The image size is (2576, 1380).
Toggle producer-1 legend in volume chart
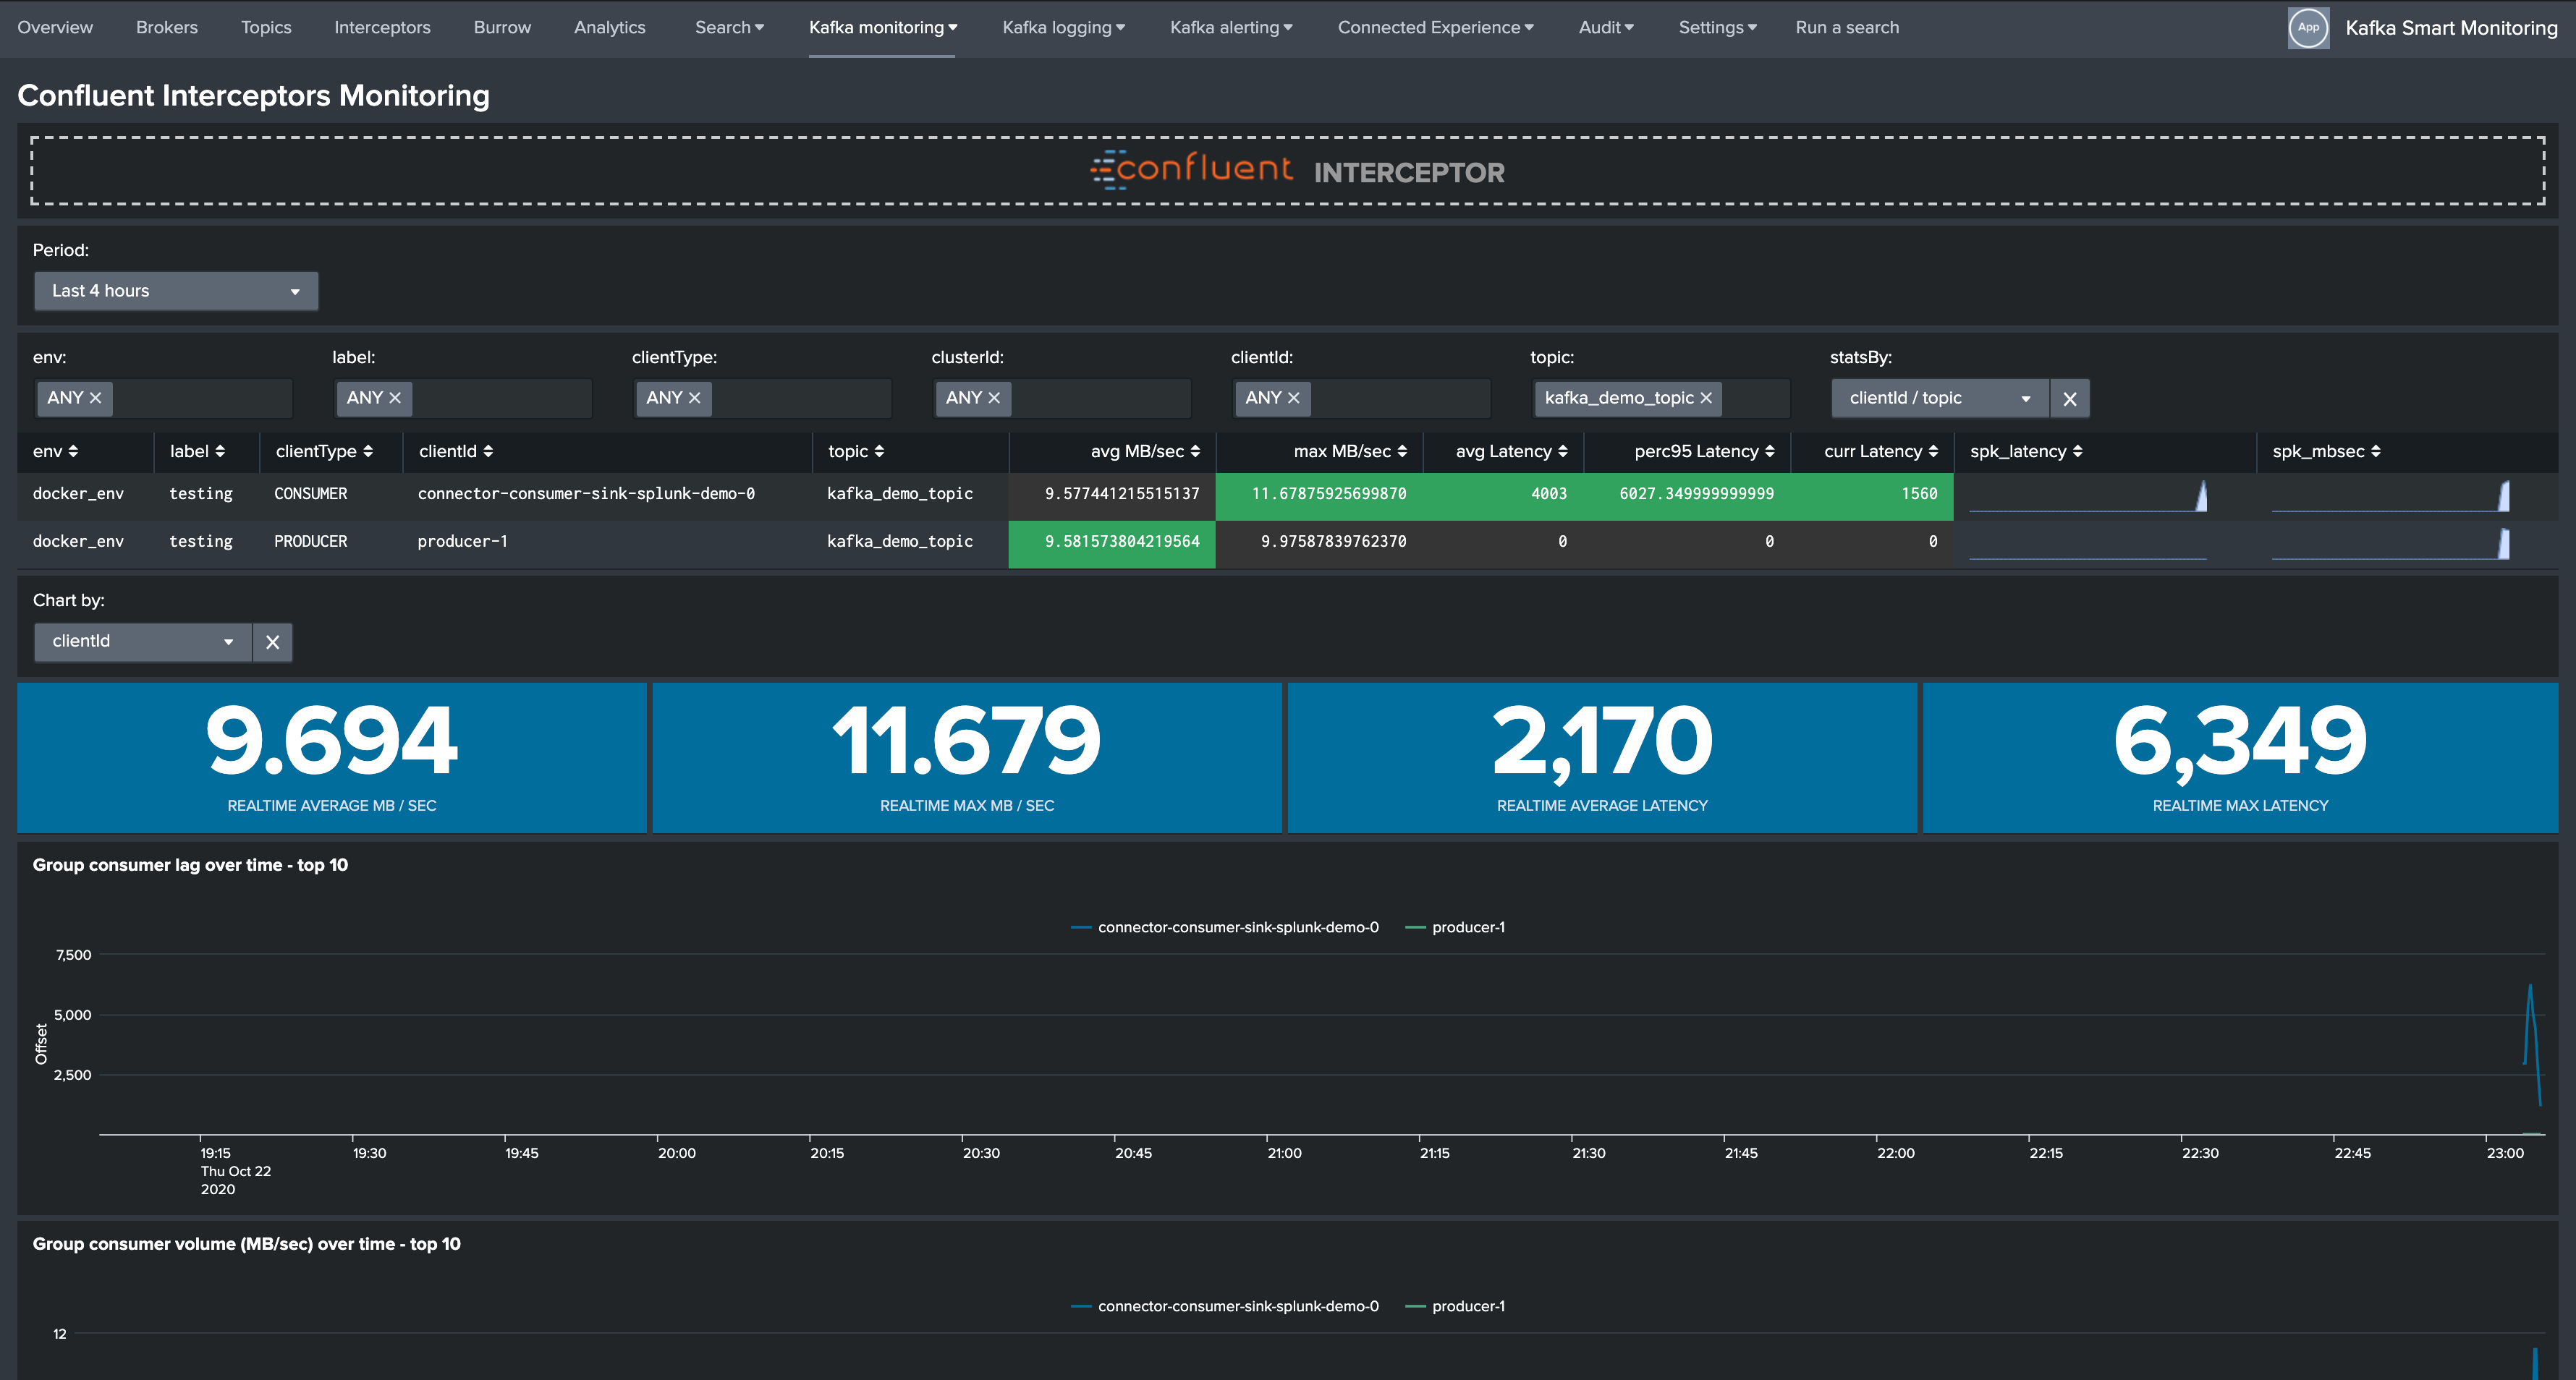(1455, 1306)
